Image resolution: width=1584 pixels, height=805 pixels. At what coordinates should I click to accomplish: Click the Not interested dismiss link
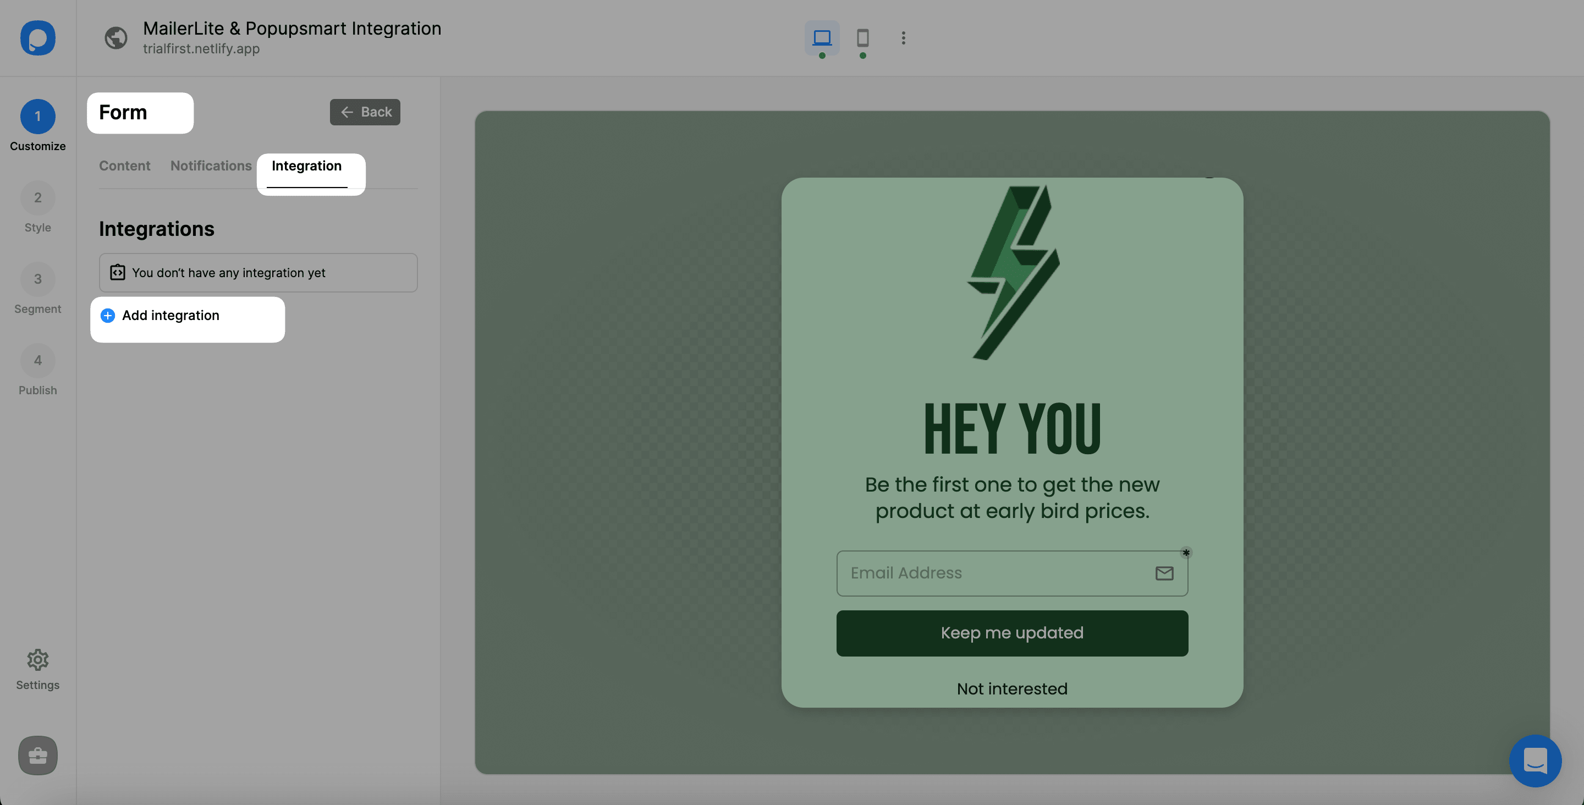1012,689
